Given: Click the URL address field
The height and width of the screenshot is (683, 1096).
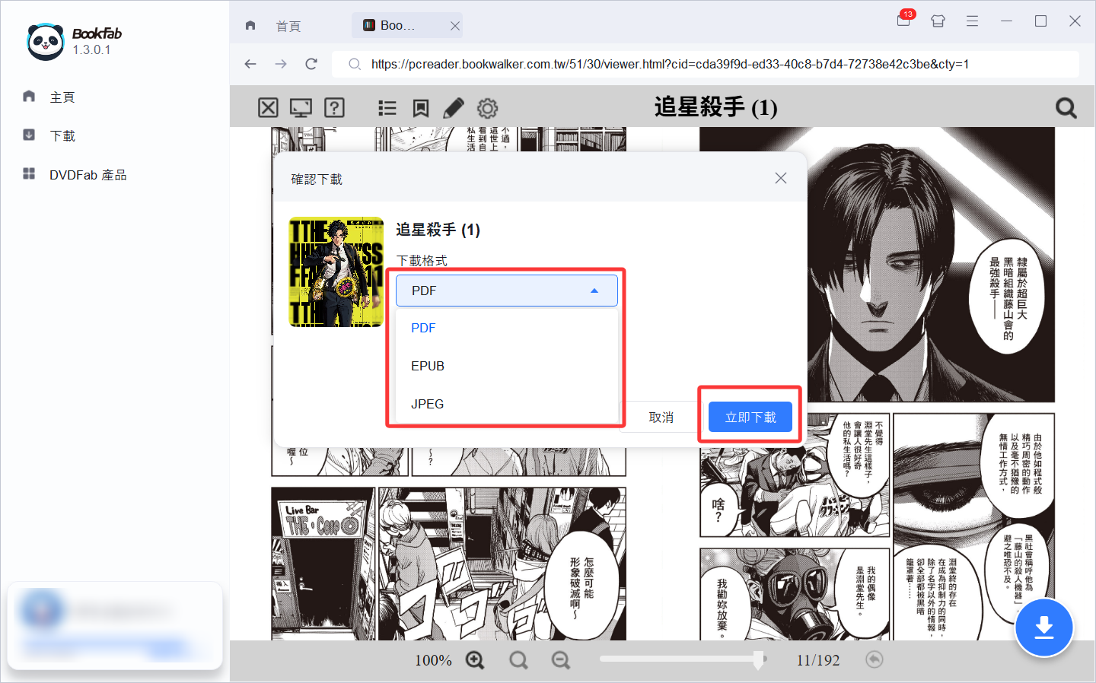Looking at the screenshot, I should coord(706,64).
